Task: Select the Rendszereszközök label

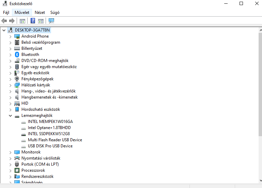Action: coord(37,176)
